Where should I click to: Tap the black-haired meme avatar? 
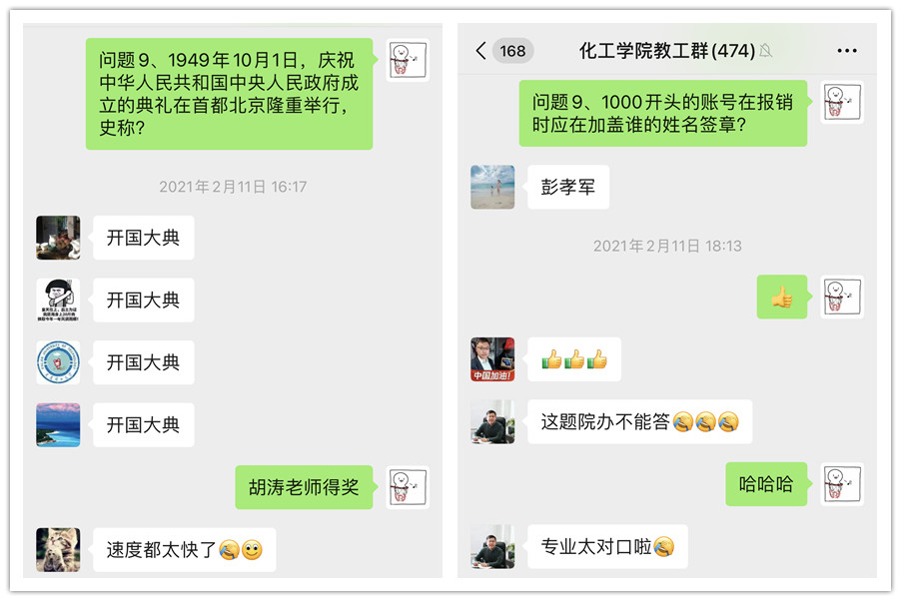tap(58, 300)
